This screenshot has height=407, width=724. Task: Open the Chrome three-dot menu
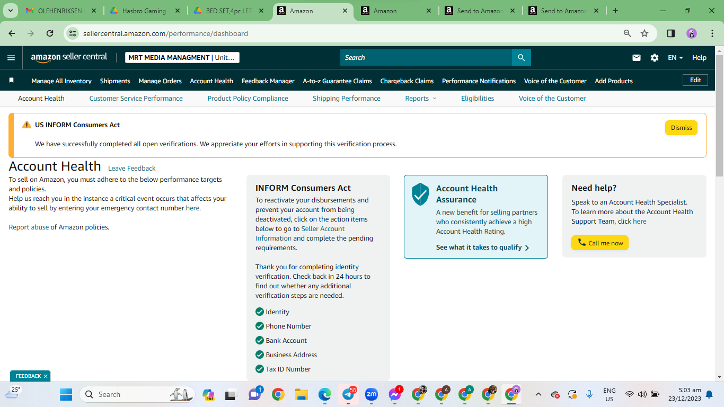pos(711,33)
